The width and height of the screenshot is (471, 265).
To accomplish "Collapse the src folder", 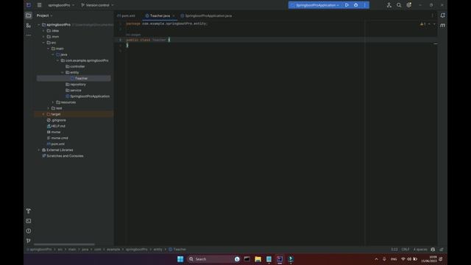I will click(43, 43).
